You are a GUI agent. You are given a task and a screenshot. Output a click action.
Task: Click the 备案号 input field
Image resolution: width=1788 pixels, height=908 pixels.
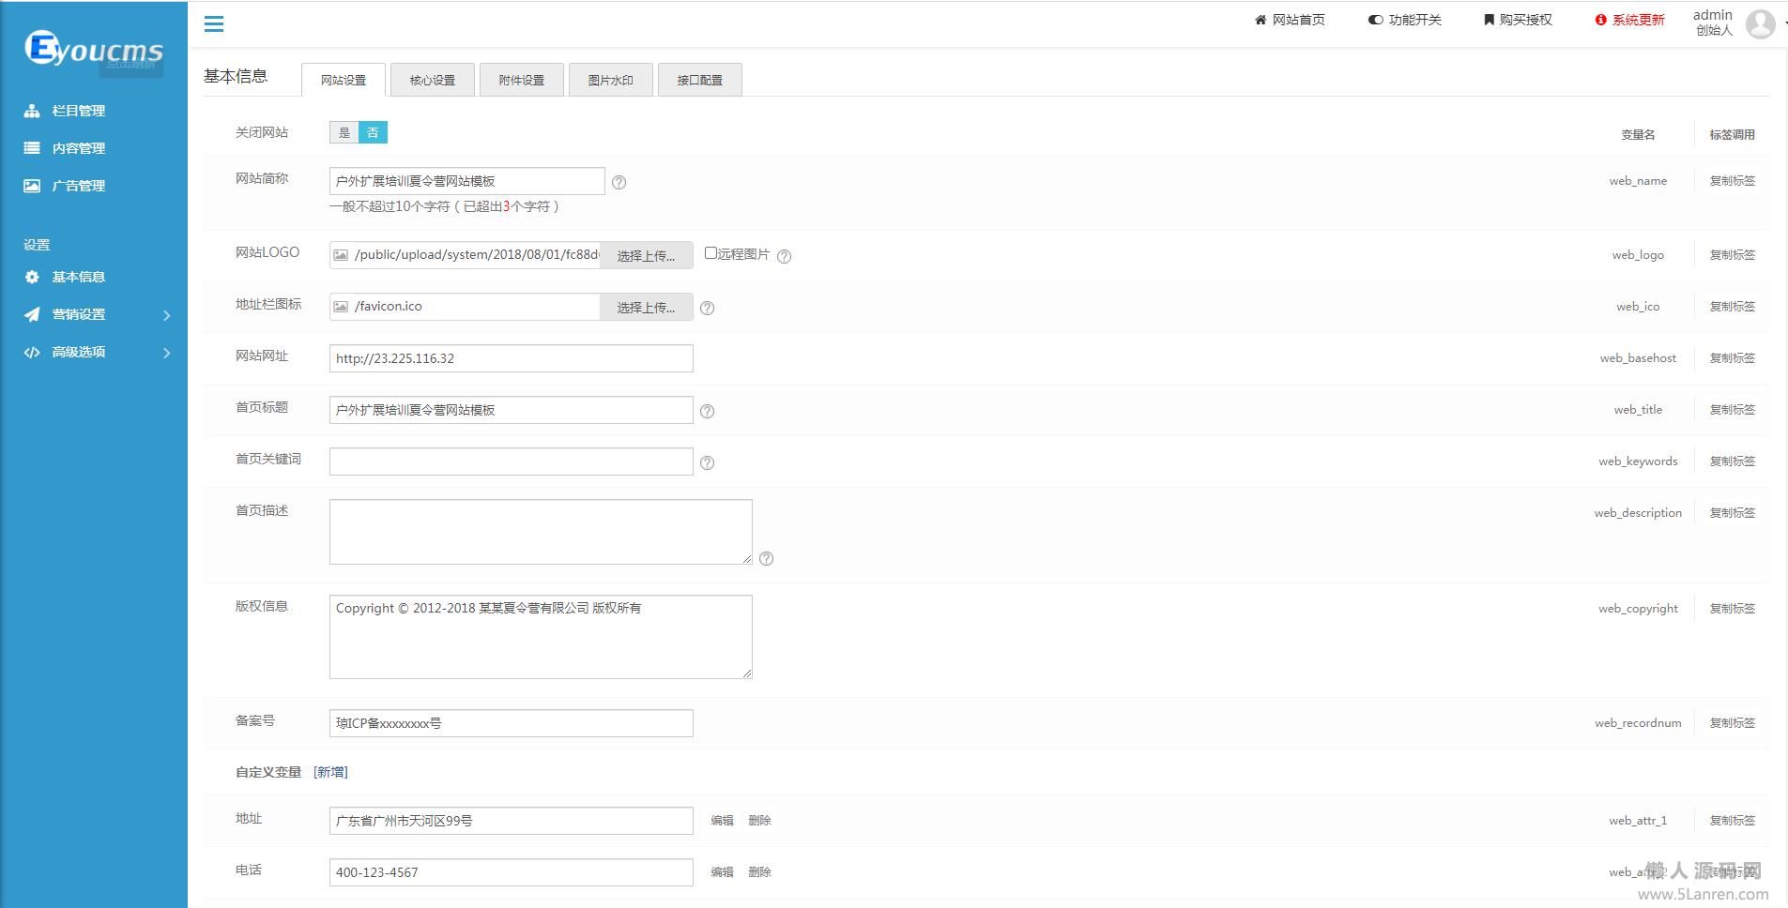click(x=512, y=723)
